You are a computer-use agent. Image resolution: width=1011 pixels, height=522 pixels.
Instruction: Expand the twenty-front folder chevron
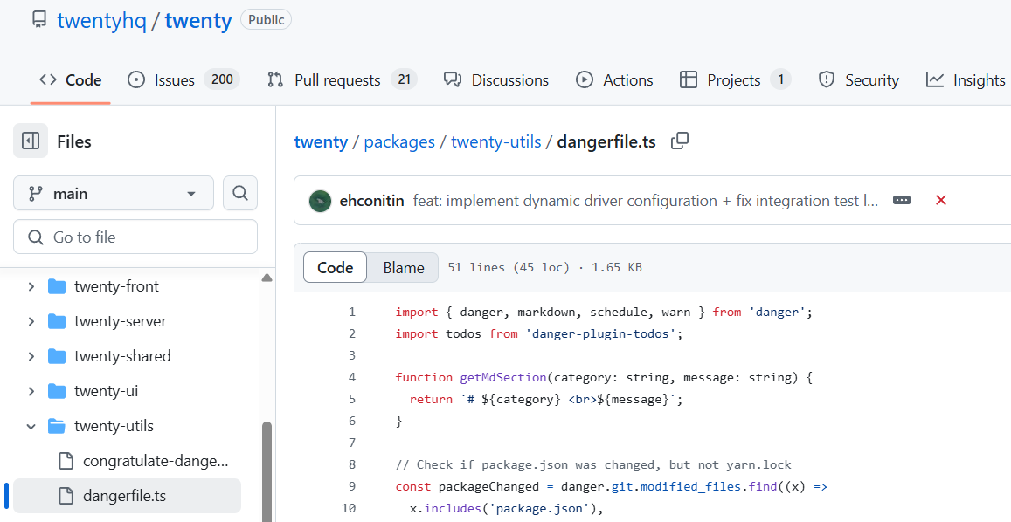click(x=31, y=286)
